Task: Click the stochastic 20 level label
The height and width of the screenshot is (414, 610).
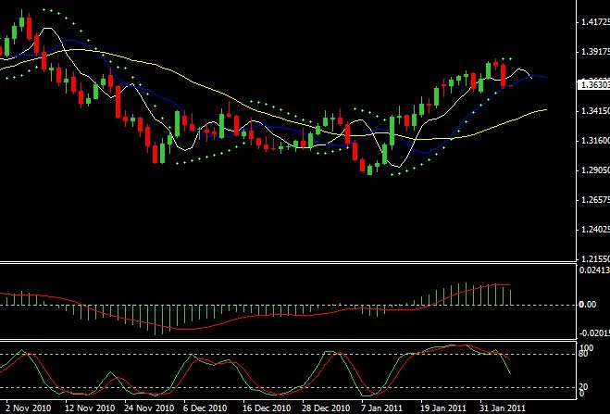Action: (x=583, y=387)
